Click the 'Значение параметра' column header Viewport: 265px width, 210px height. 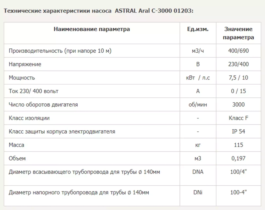[238, 33]
